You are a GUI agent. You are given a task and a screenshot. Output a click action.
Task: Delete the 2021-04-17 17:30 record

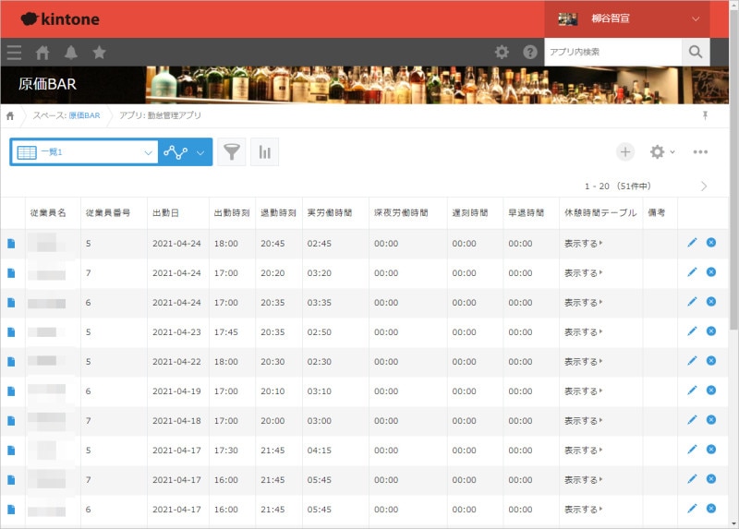coord(710,450)
